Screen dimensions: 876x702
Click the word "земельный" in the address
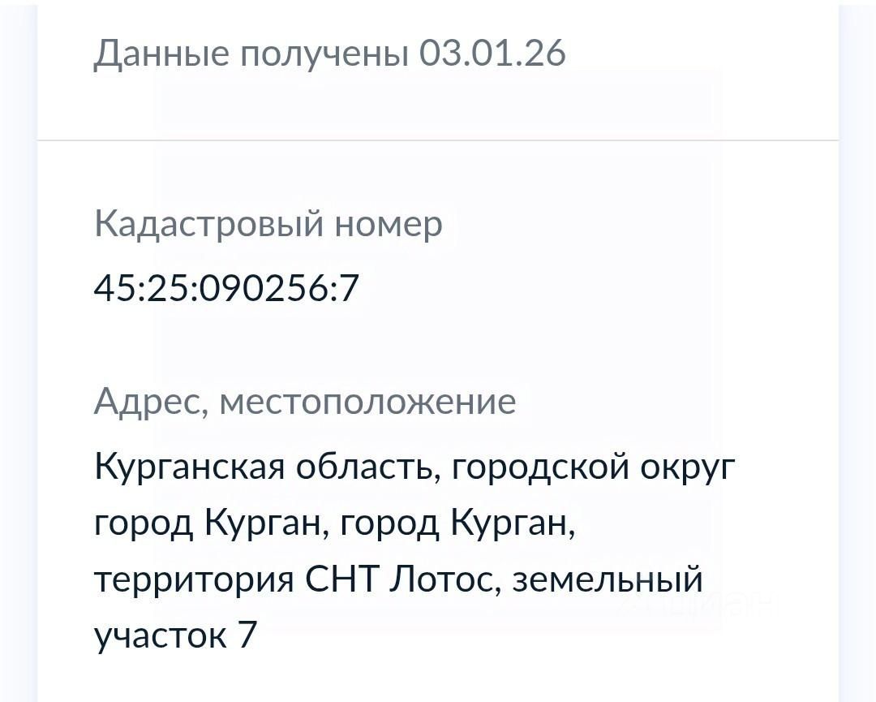click(x=608, y=579)
